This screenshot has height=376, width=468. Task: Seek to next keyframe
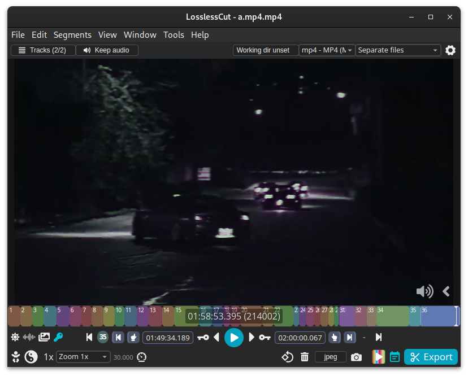click(x=265, y=338)
